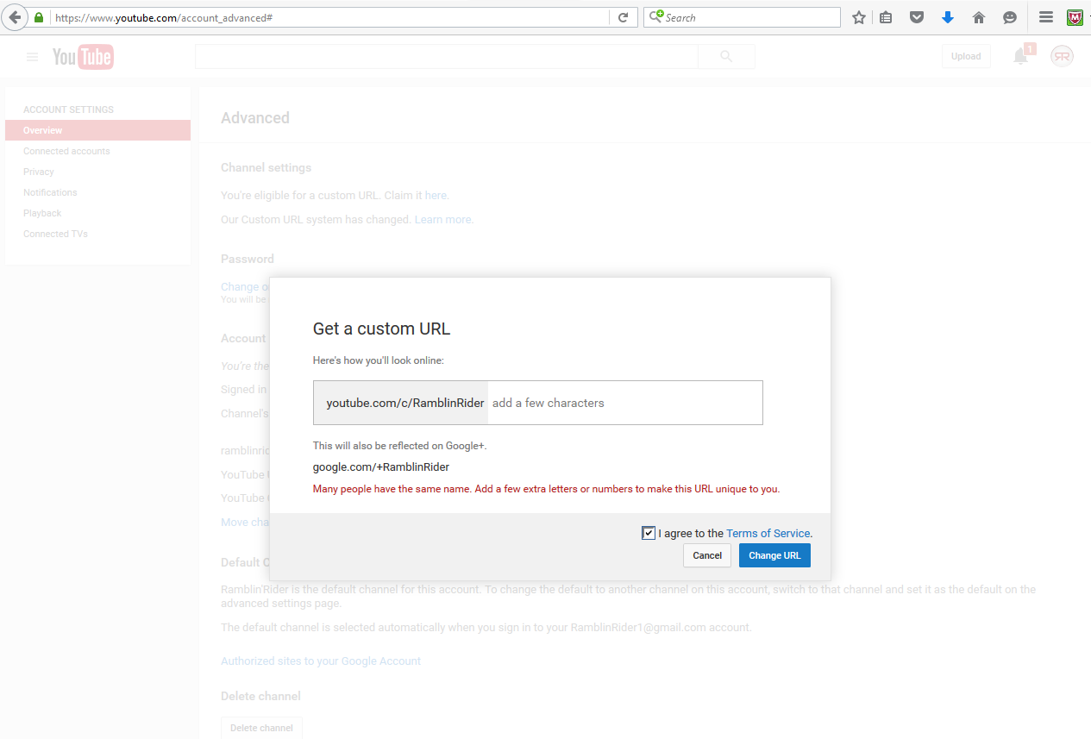The height and width of the screenshot is (739, 1091).
Task: Open the Playback settings item
Action: click(42, 213)
